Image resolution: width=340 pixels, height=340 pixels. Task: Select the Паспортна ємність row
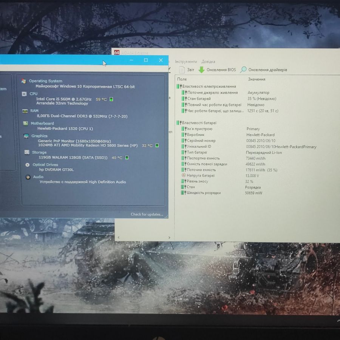223,158
